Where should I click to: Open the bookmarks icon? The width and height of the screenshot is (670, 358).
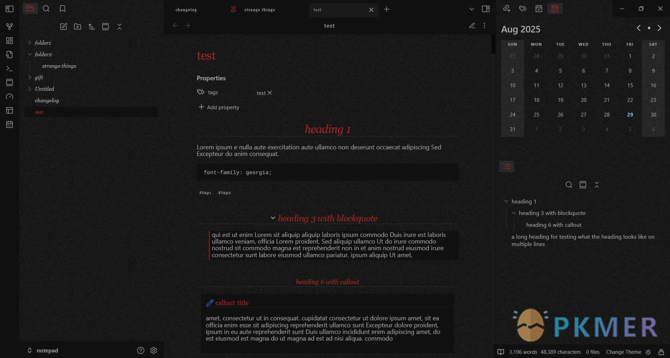62,9
